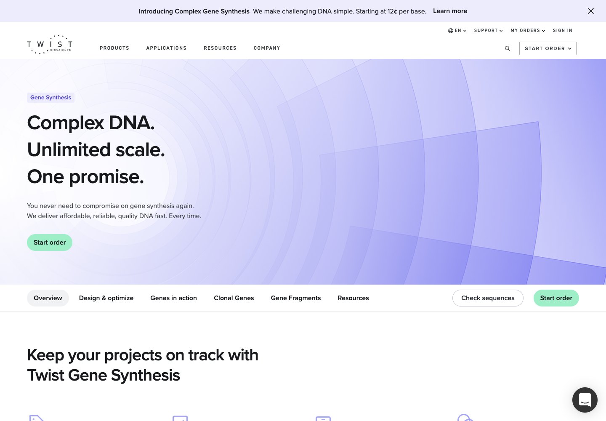This screenshot has height=421, width=606.
Task: Open the Products menu
Action: pyautogui.click(x=114, y=48)
